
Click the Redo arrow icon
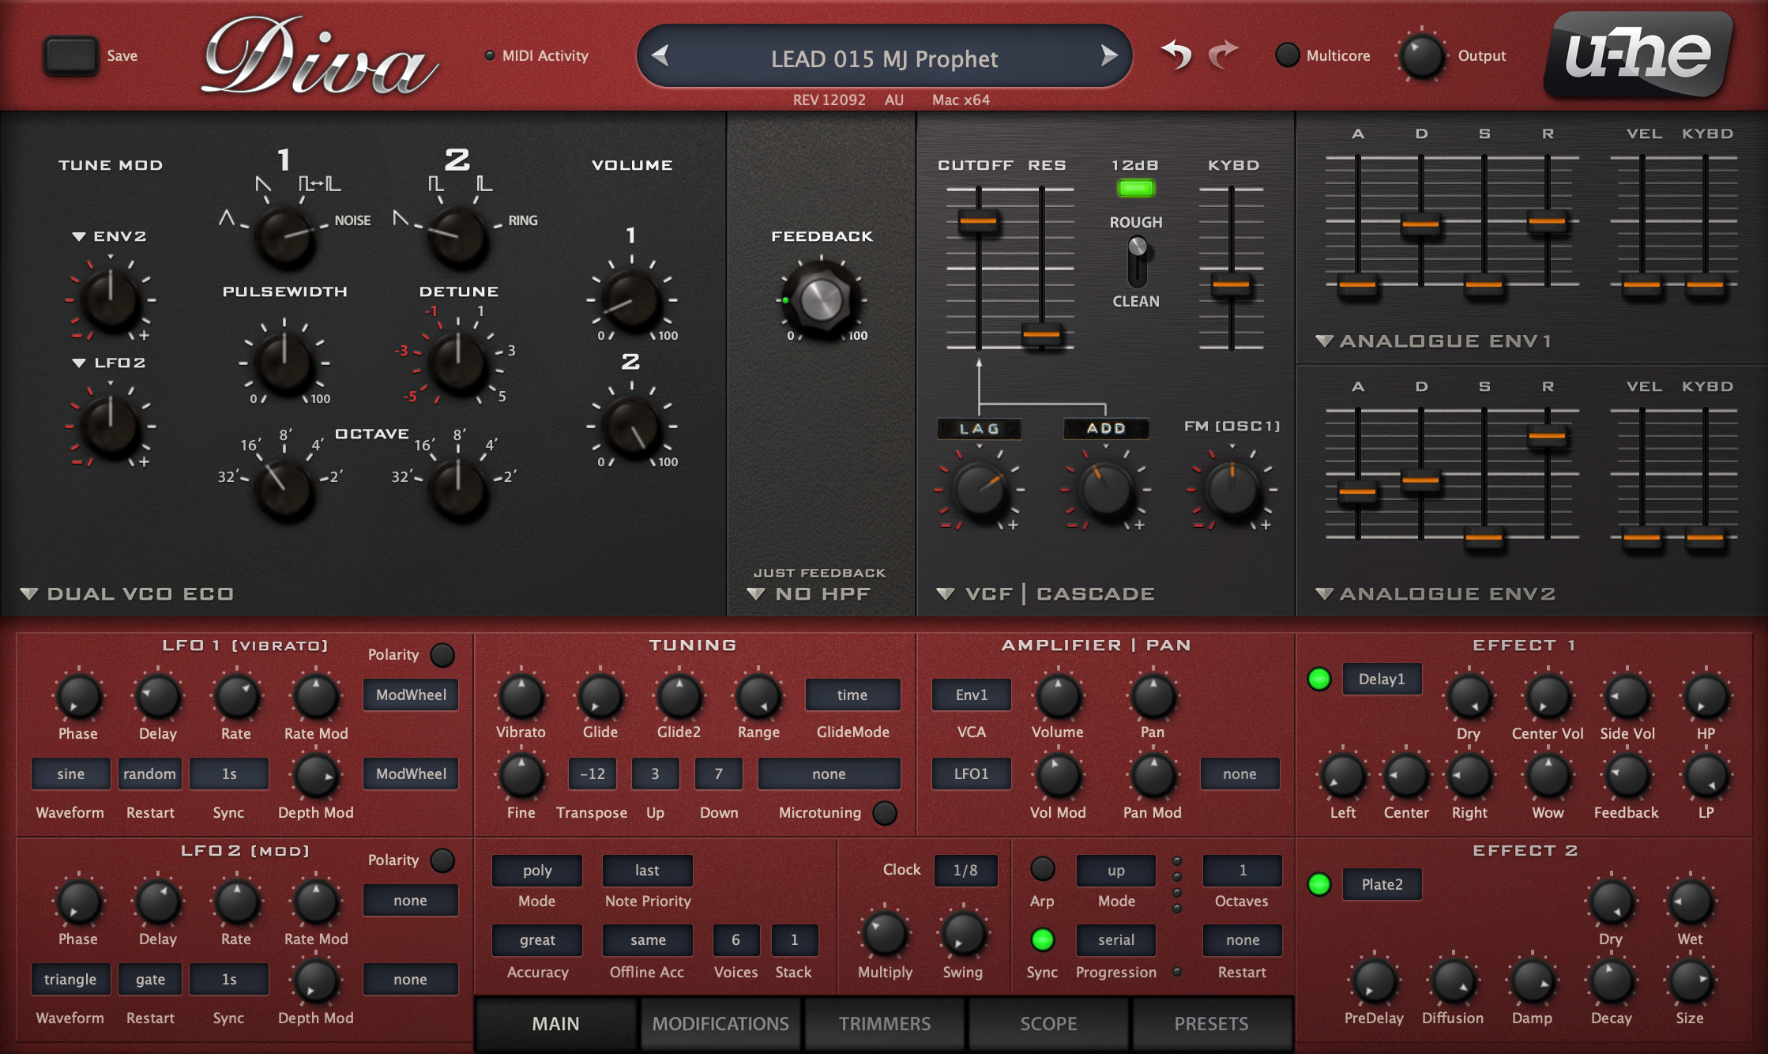tap(1223, 55)
